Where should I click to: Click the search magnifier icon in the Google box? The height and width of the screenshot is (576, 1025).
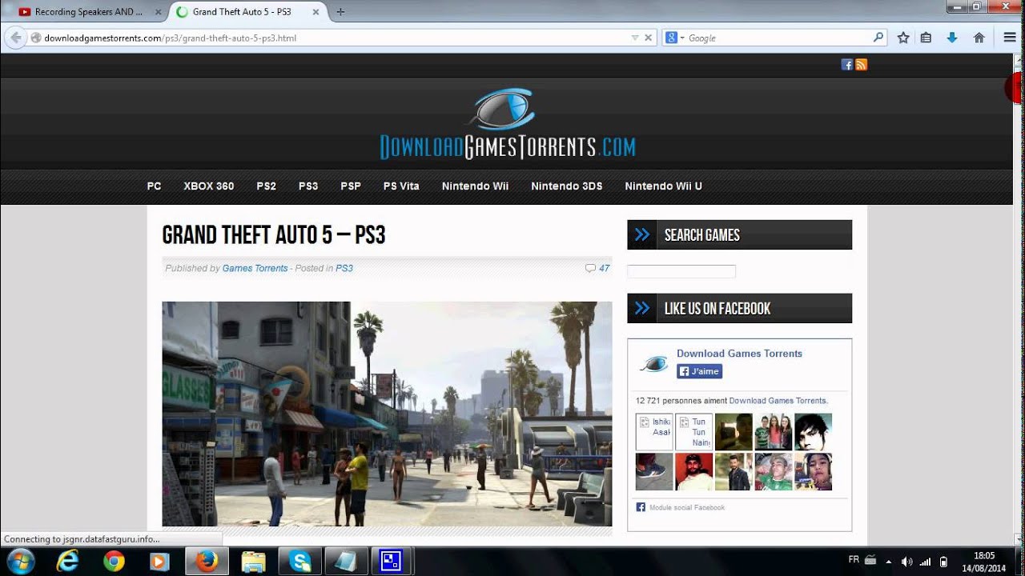coord(878,37)
